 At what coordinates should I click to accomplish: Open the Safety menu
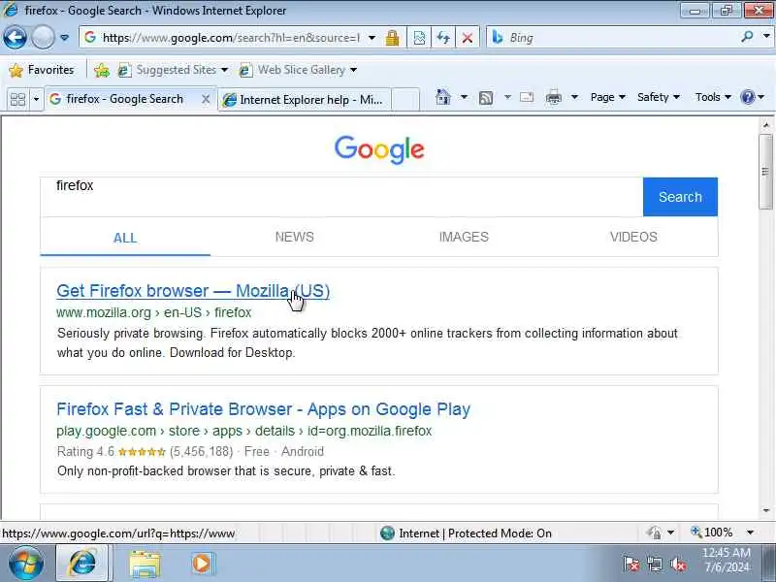(x=659, y=97)
